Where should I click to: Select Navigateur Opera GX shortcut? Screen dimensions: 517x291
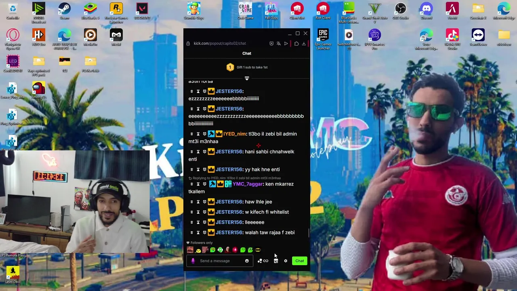point(13,40)
